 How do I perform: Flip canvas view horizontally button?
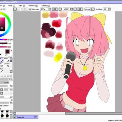click(x=82, y=9)
